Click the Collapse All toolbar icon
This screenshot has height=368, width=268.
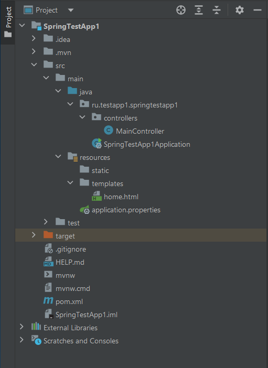point(216,10)
